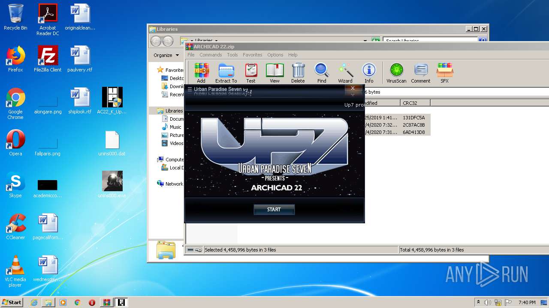Image resolution: width=549 pixels, height=308 pixels.
Task: Open the View file tool
Action: (x=274, y=73)
